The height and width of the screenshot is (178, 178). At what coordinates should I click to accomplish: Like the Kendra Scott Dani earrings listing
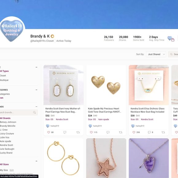(48, 132)
